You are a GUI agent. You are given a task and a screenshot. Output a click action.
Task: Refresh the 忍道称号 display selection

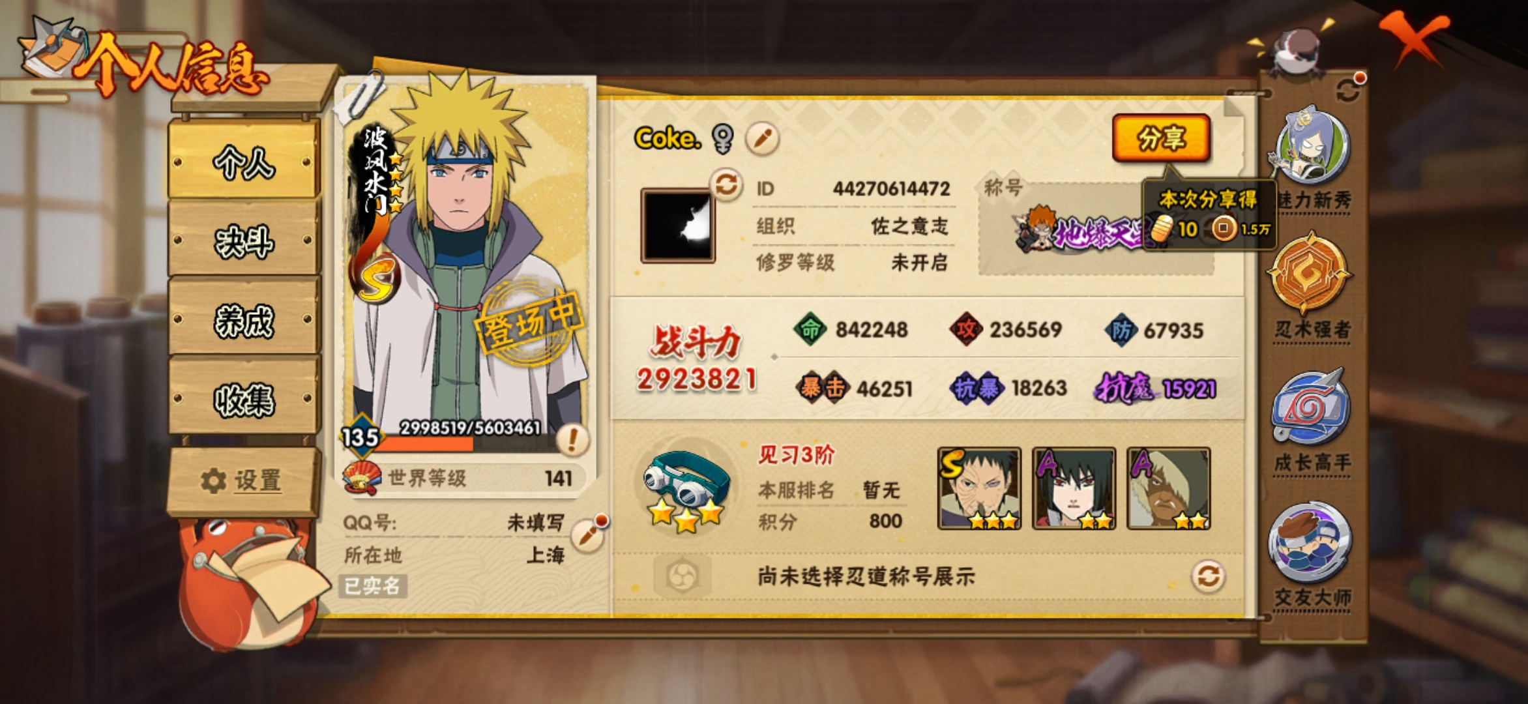pos(1208,576)
